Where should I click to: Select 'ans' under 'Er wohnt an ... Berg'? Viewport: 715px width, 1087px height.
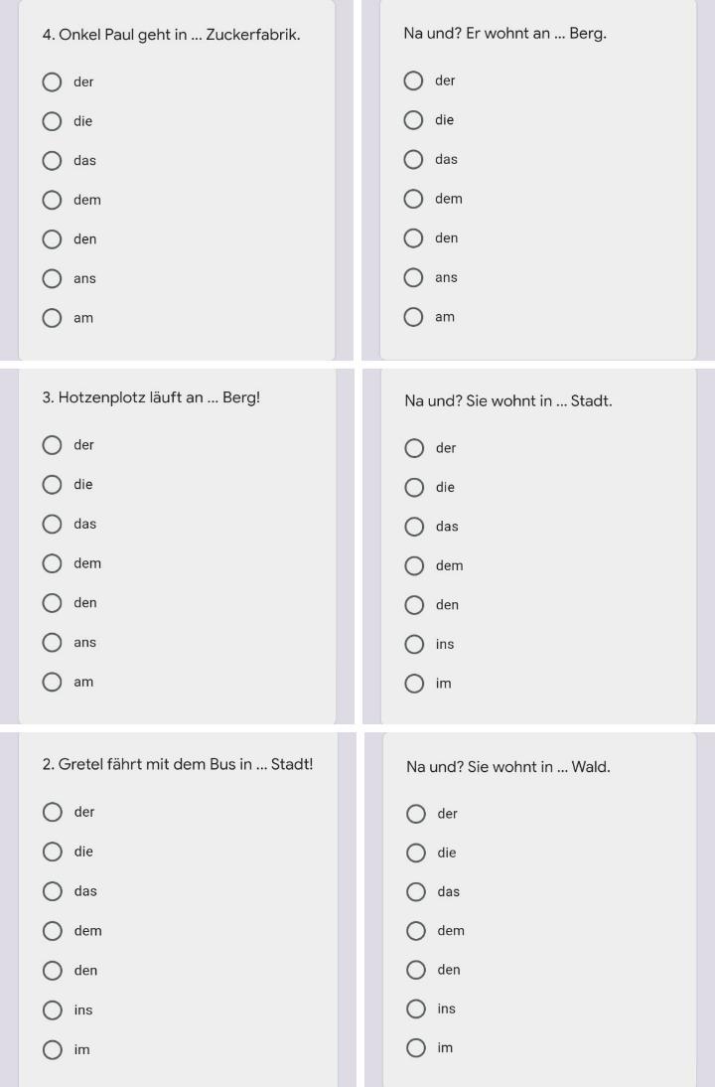[413, 278]
